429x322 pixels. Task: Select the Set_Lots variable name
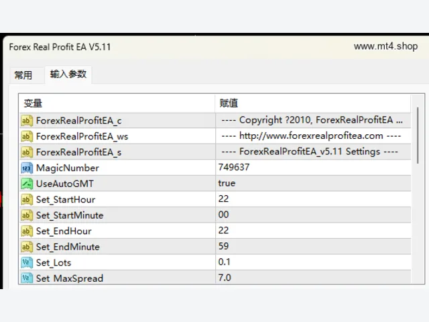[54, 263]
